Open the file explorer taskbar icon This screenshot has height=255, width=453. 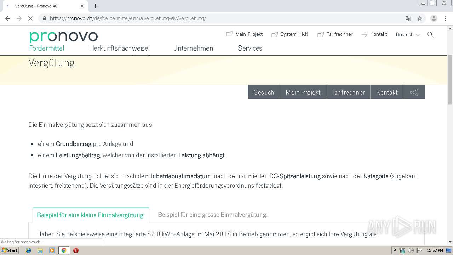40,250
